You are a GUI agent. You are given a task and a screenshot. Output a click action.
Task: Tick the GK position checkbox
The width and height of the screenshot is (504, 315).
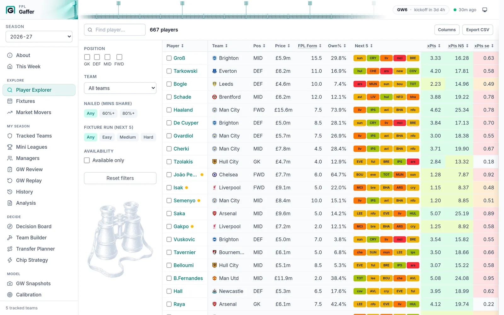(87, 57)
